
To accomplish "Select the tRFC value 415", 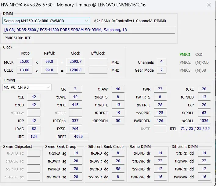I will [75, 105].
